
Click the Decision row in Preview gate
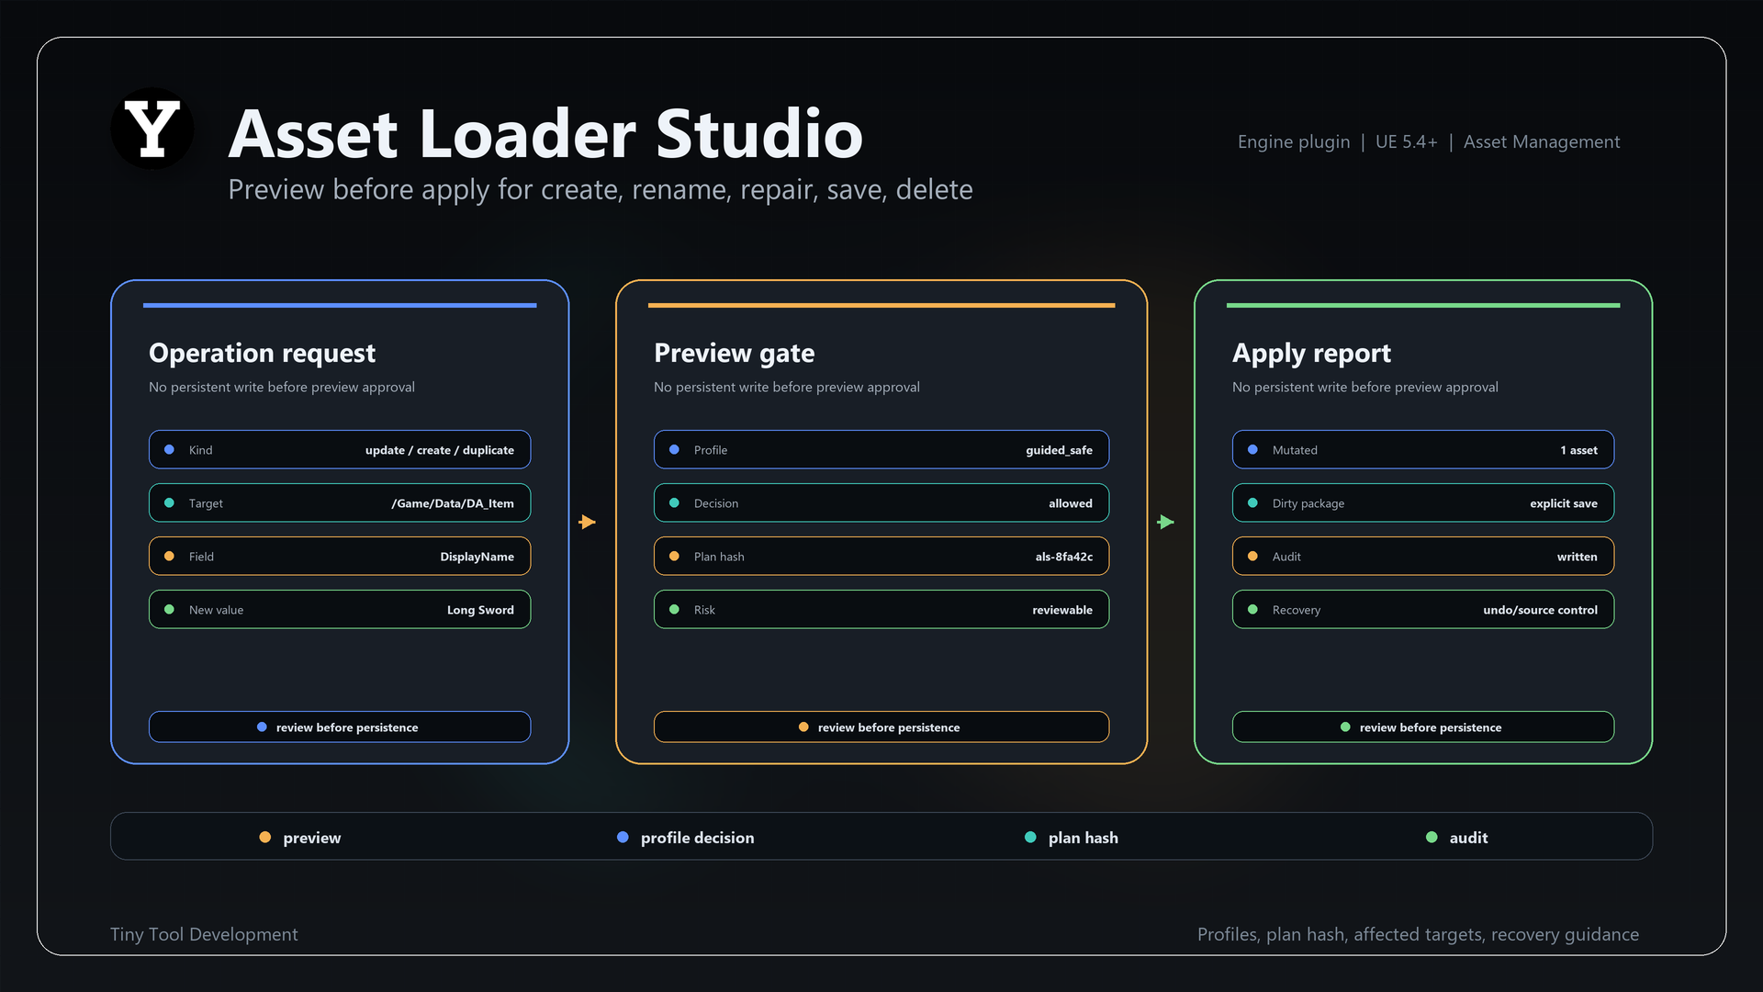click(x=881, y=503)
